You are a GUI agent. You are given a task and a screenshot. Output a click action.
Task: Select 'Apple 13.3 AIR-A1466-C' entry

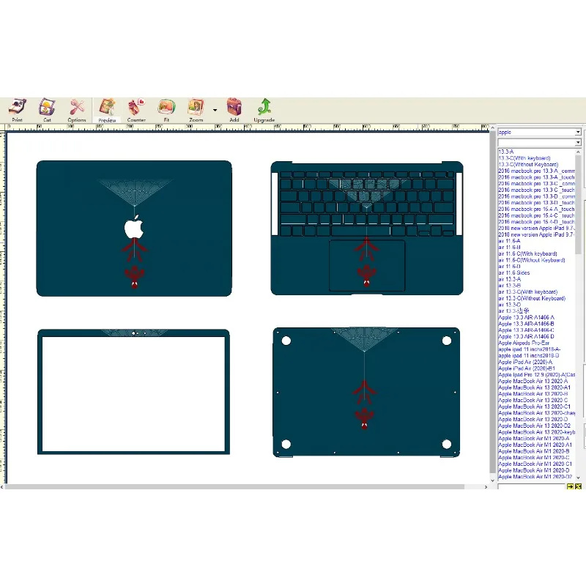526,330
